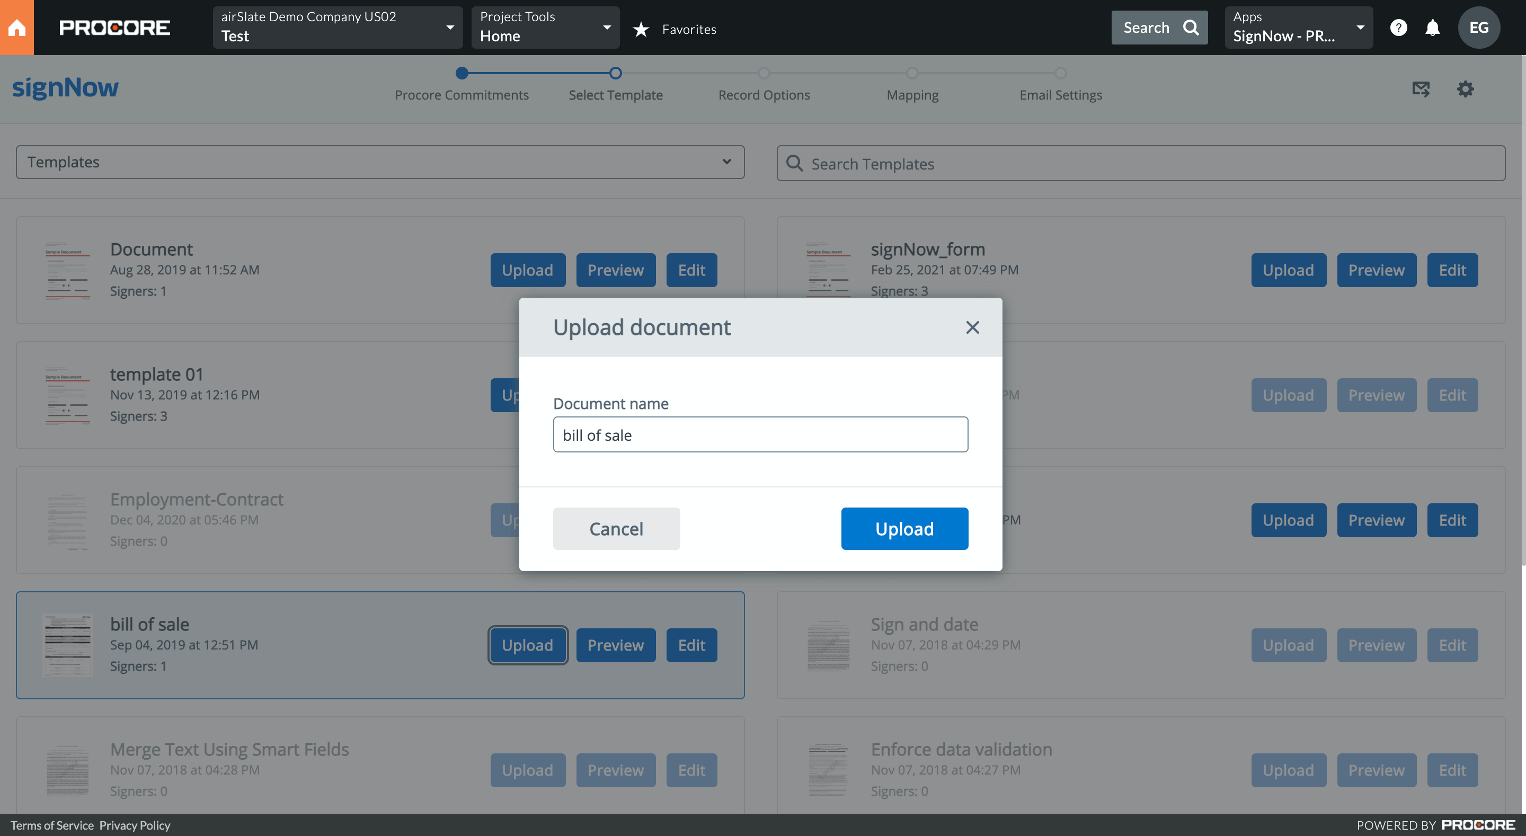Image resolution: width=1526 pixels, height=836 pixels.
Task: Click the signNow logo
Action: [x=65, y=88]
